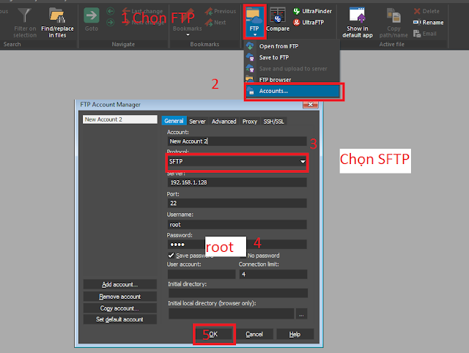This screenshot has width=469, height=353.
Task: Confirm with the OK button
Action: point(214,334)
